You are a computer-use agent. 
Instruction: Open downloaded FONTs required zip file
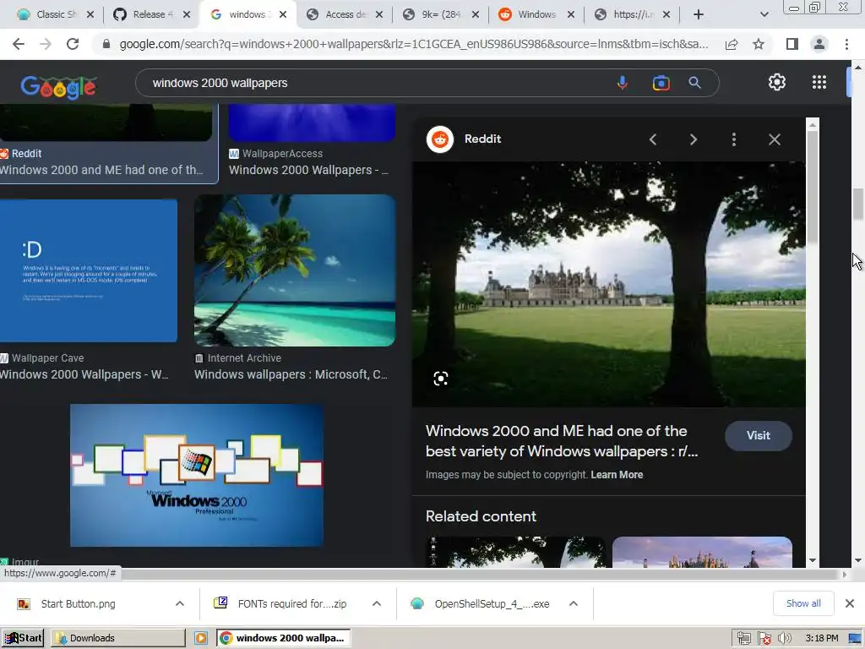pyautogui.click(x=291, y=603)
